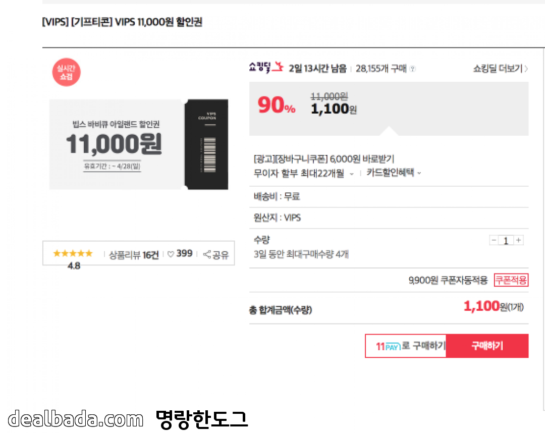Click the 구매하기 red purchase button

pos(487,346)
